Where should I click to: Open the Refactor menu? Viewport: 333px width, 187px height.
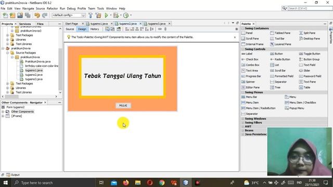52,8
